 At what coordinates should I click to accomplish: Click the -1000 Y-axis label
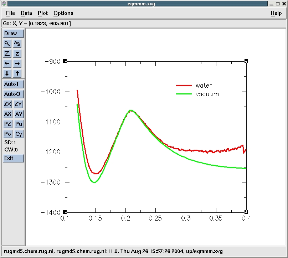[51, 92]
